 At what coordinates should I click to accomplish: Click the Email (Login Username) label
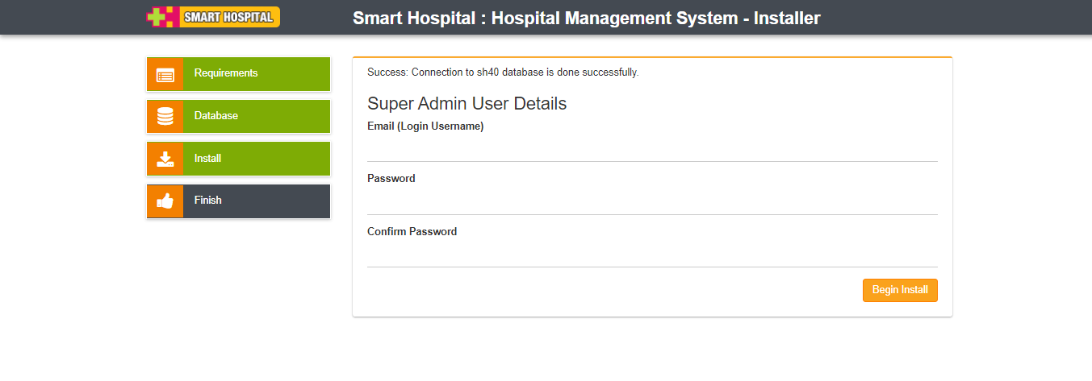point(425,126)
